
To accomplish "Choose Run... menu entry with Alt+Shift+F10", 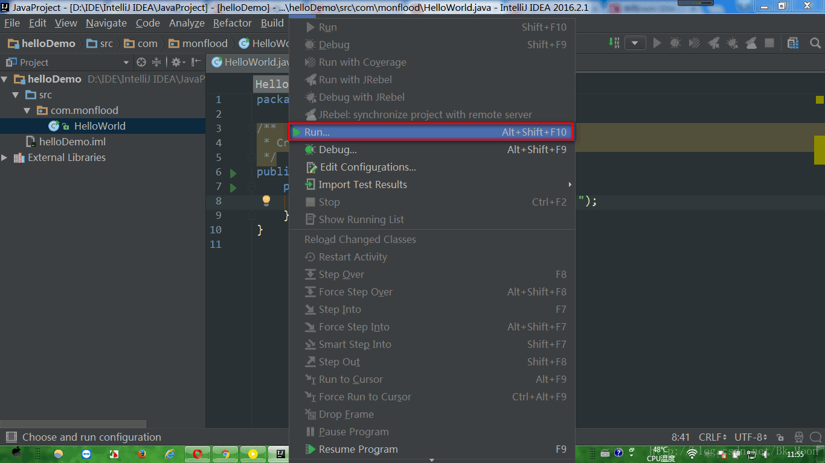I will pyautogui.click(x=432, y=132).
